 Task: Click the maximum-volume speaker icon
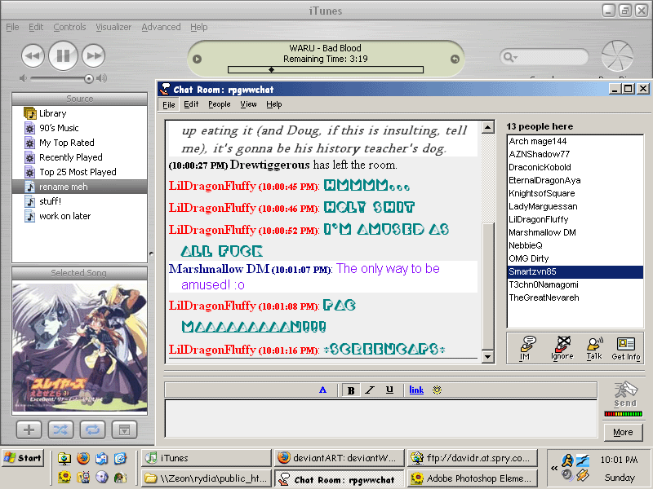pos(101,78)
